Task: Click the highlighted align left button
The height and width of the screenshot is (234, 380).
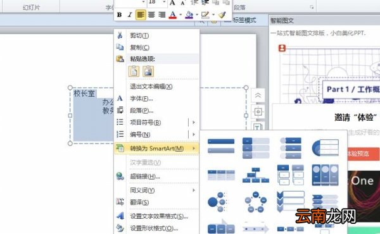Action: coord(141,15)
